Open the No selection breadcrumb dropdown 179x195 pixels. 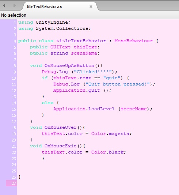click(14, 15)
